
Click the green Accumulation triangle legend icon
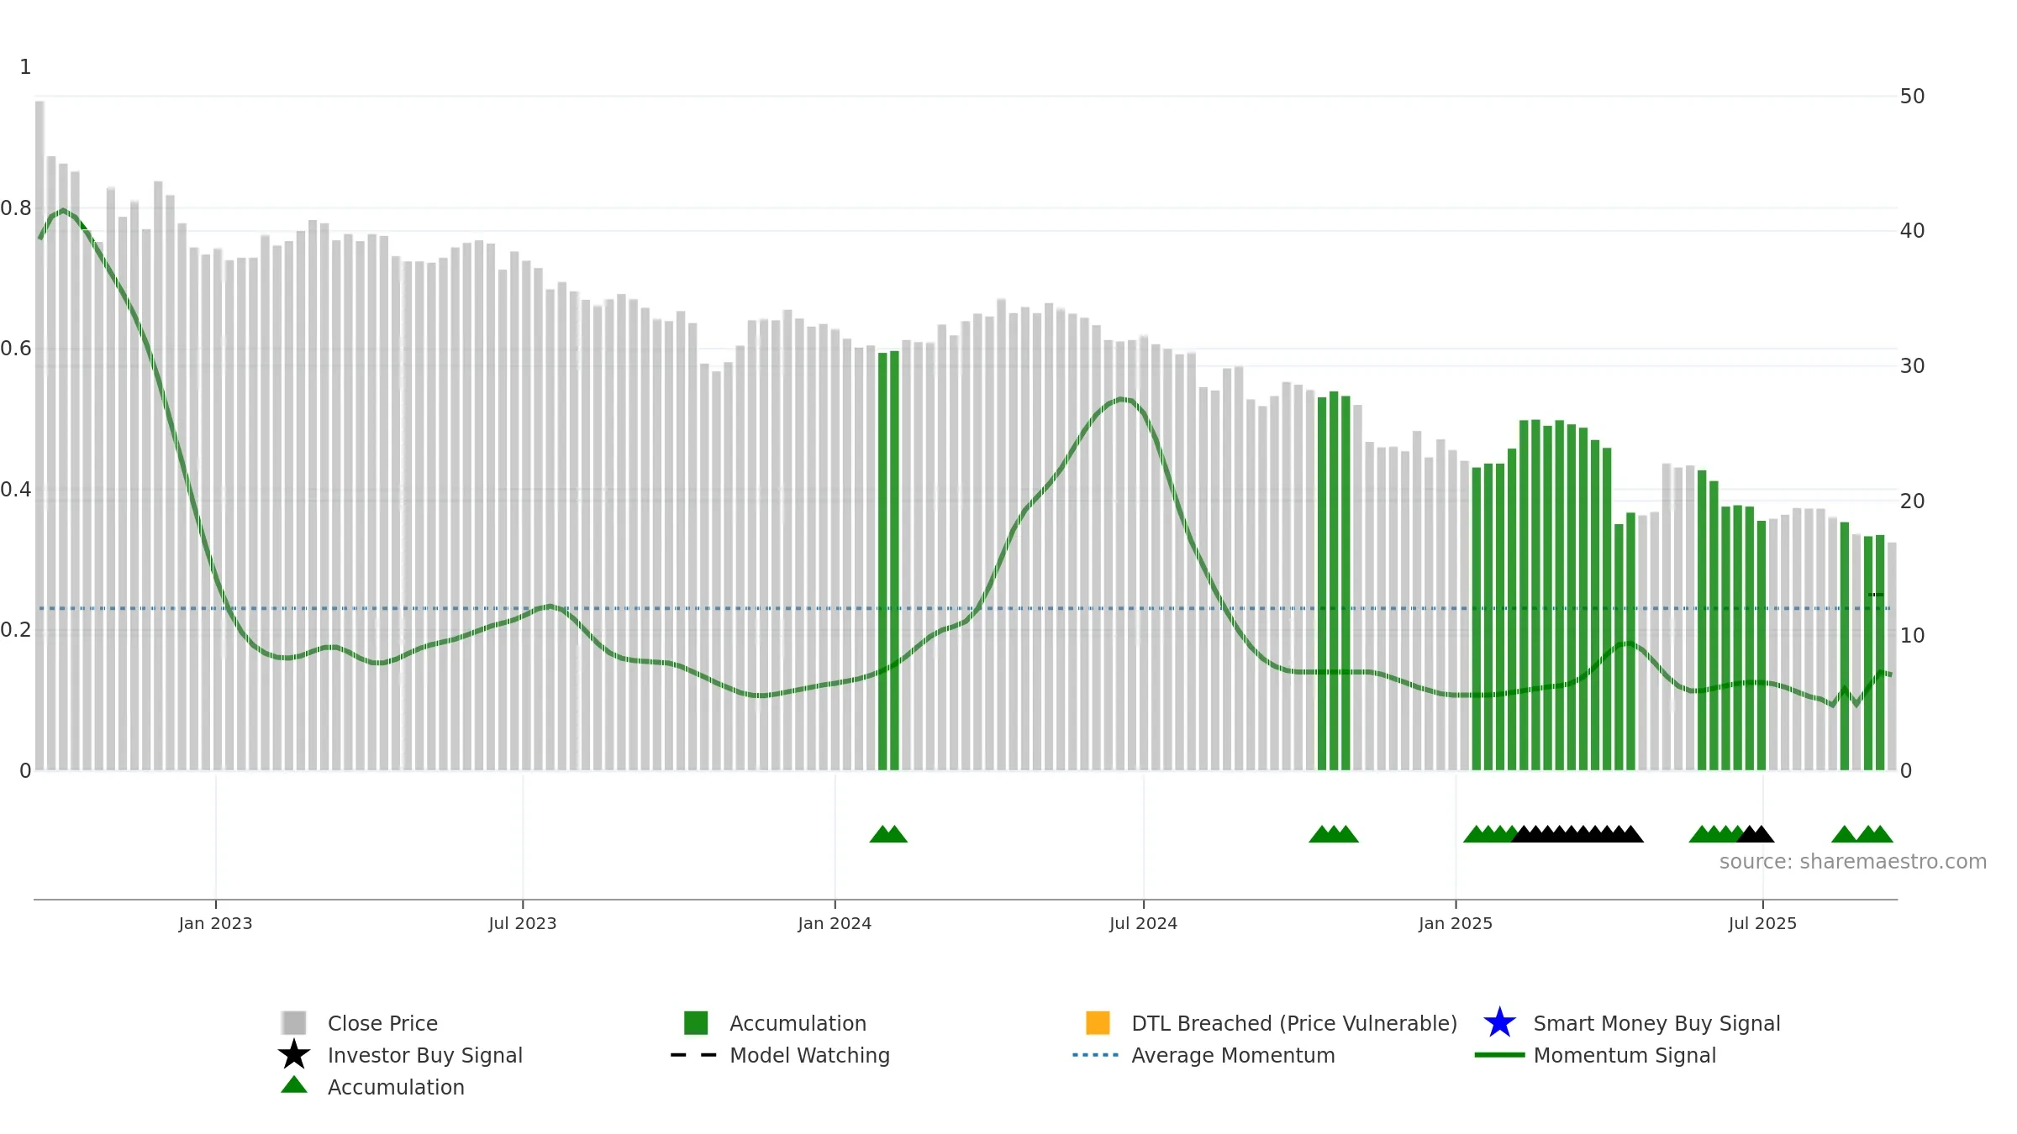(293, 1085)
